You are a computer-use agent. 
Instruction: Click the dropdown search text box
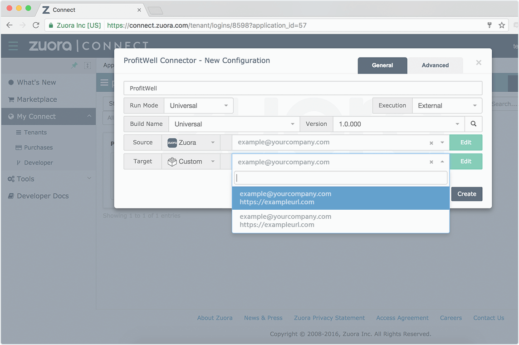click(x=341, y=178)
